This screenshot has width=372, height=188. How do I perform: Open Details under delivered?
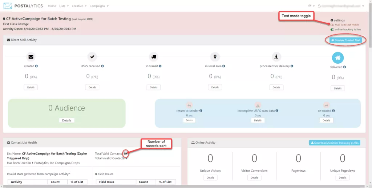(337, 88)
